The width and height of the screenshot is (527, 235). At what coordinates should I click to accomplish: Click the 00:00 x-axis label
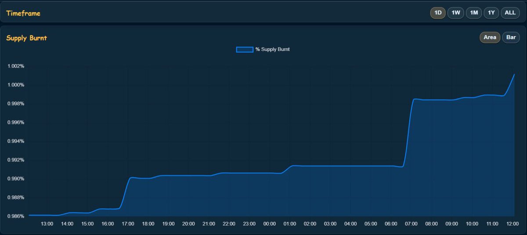coord(269,224)
